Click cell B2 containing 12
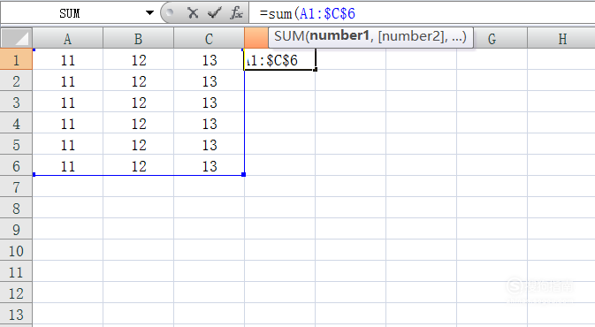 point(138,81)
